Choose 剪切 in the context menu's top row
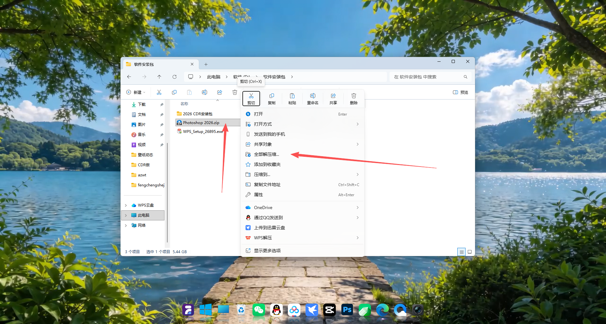Screen dimensions: 606x324 [x=251, y=99]
